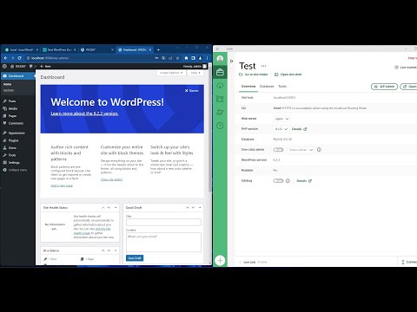The height and width of the screenshot is (312, 417).
Task: Open Updates submenu under Dashboard
Action: coord(9,90)
